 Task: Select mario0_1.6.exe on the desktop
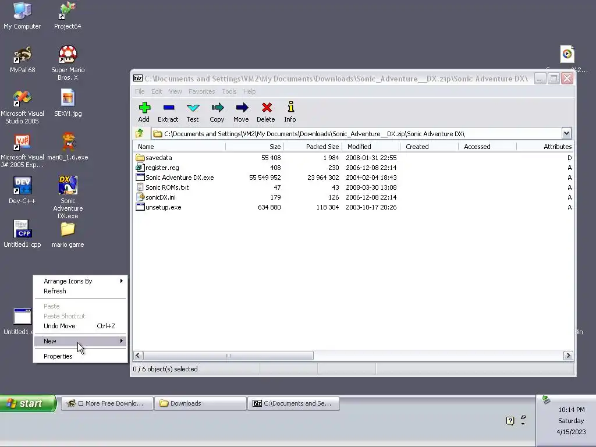(x=68, y=147)
